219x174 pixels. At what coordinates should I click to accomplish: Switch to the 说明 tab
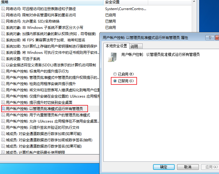point(136,46)
